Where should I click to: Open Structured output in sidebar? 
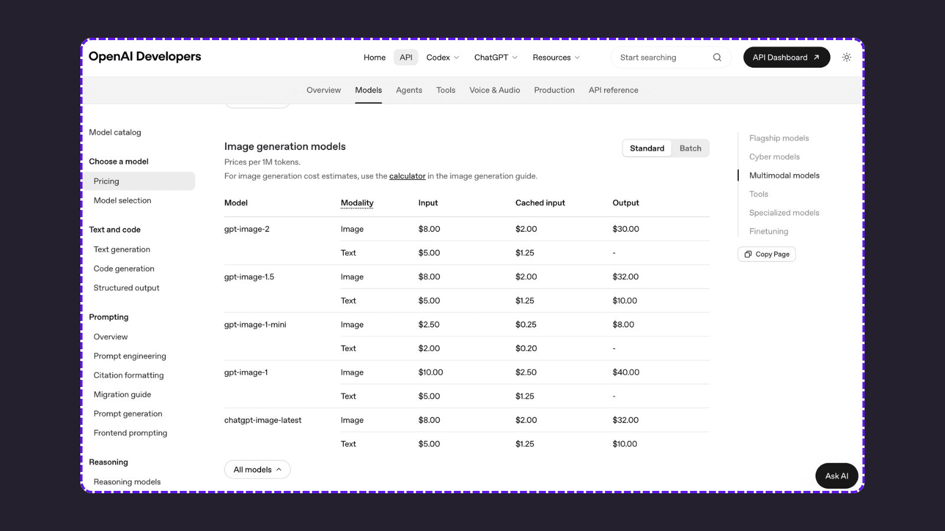(126, 288)
